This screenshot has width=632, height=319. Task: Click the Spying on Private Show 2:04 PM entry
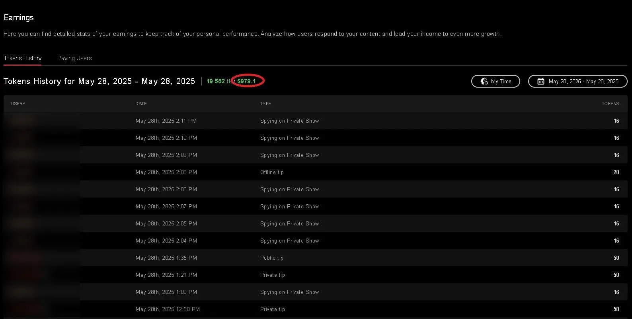pyautogui.click(x=289, y=241)
